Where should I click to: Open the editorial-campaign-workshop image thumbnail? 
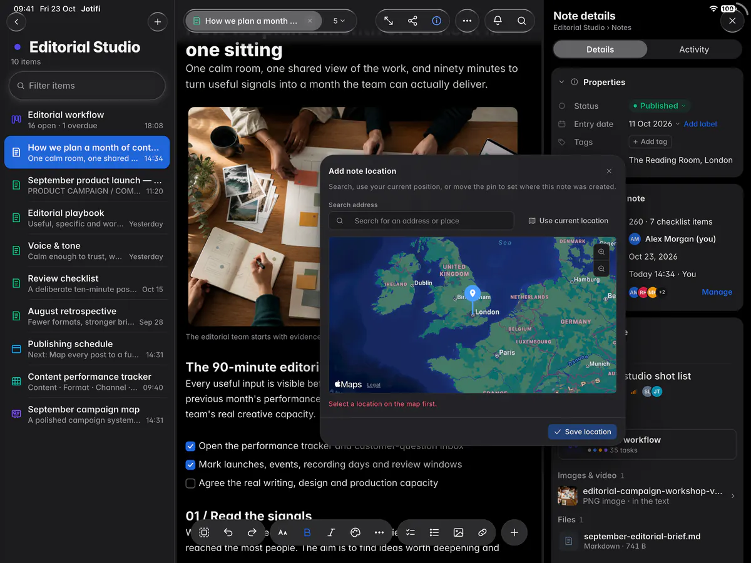coord(568,496)
